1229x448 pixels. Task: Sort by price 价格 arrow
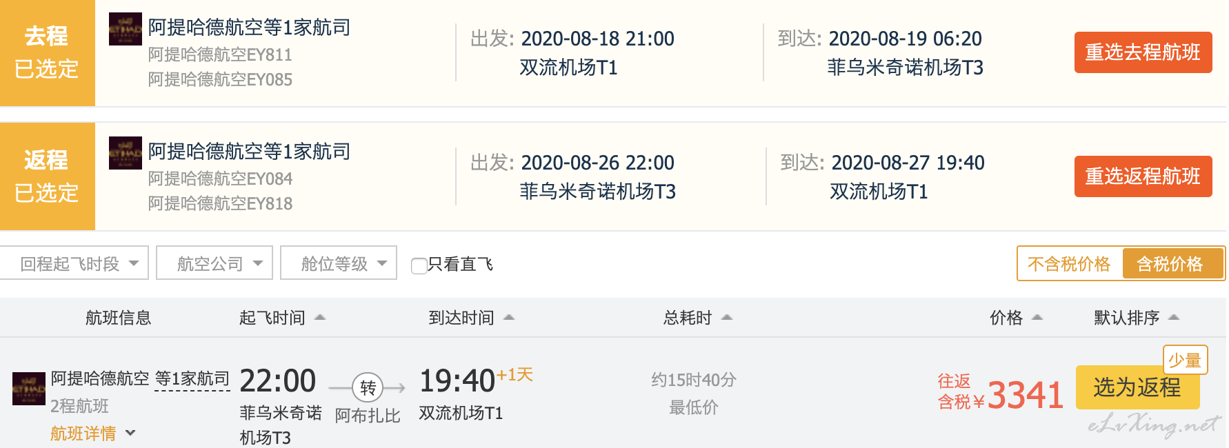tap(1037, 318)
